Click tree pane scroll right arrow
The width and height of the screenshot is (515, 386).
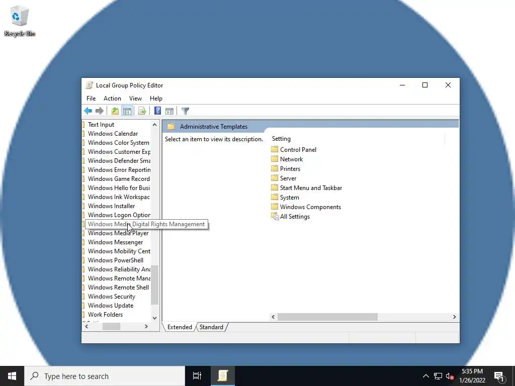146,326
